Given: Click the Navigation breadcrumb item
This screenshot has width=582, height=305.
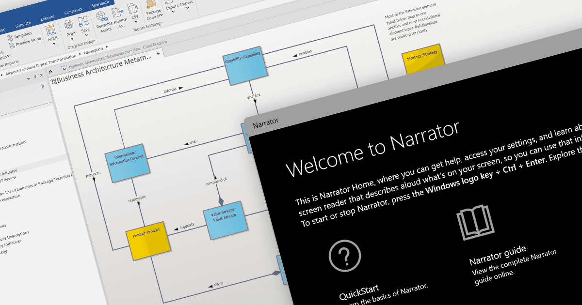Looking at the screenshot, I should [93, 50].
